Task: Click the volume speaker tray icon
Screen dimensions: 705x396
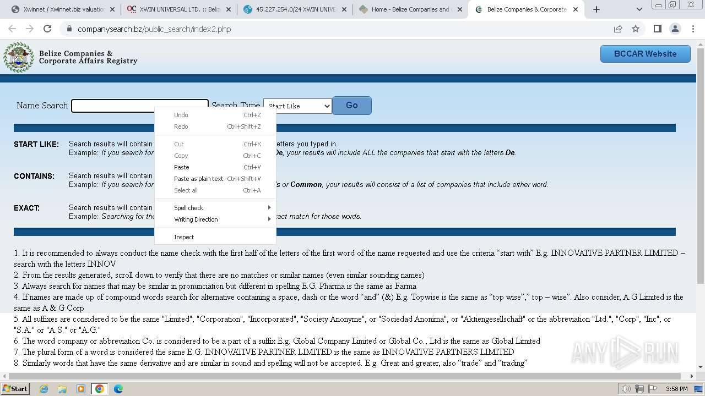Action: (626, 389)
